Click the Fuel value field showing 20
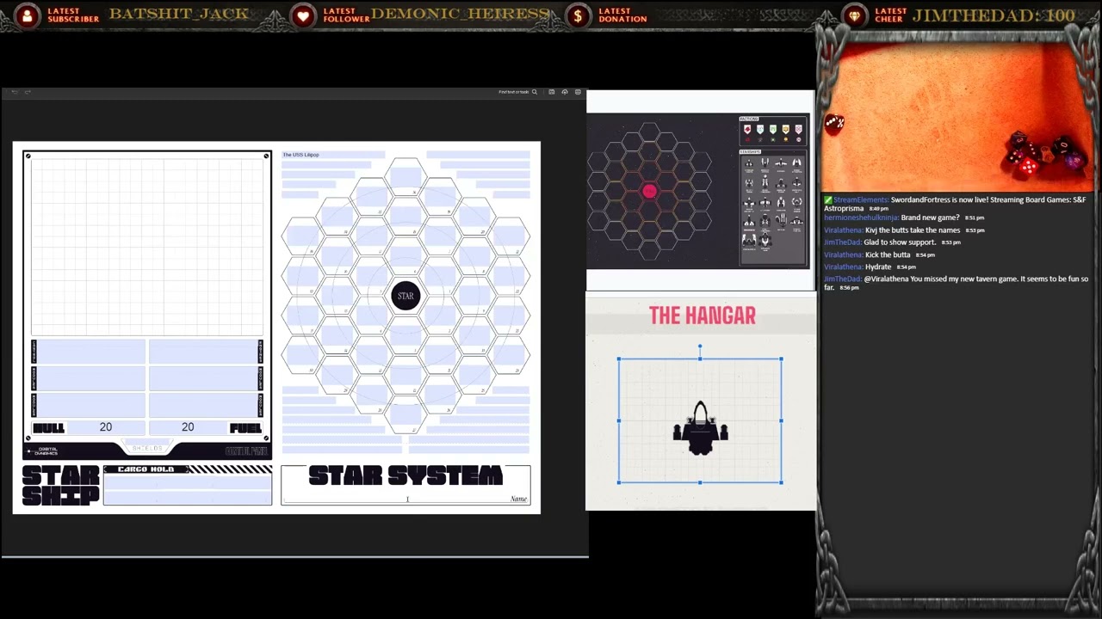The height and width of the screenshot is (619, 1102). click(x=188, y=427)
